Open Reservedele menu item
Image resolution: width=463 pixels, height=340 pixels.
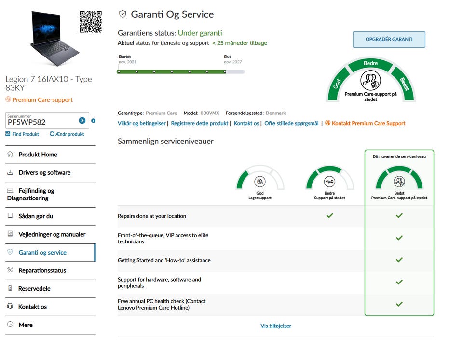pos(51,288)
